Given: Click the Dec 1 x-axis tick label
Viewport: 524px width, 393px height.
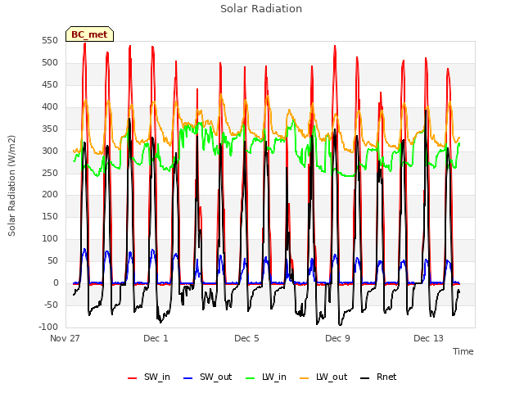Looking at the screenshot, I should pyautogui.click(x=156, y=338).
